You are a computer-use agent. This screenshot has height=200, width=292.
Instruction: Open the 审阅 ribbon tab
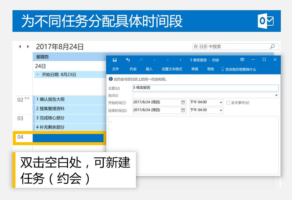(x=195, y=69)
